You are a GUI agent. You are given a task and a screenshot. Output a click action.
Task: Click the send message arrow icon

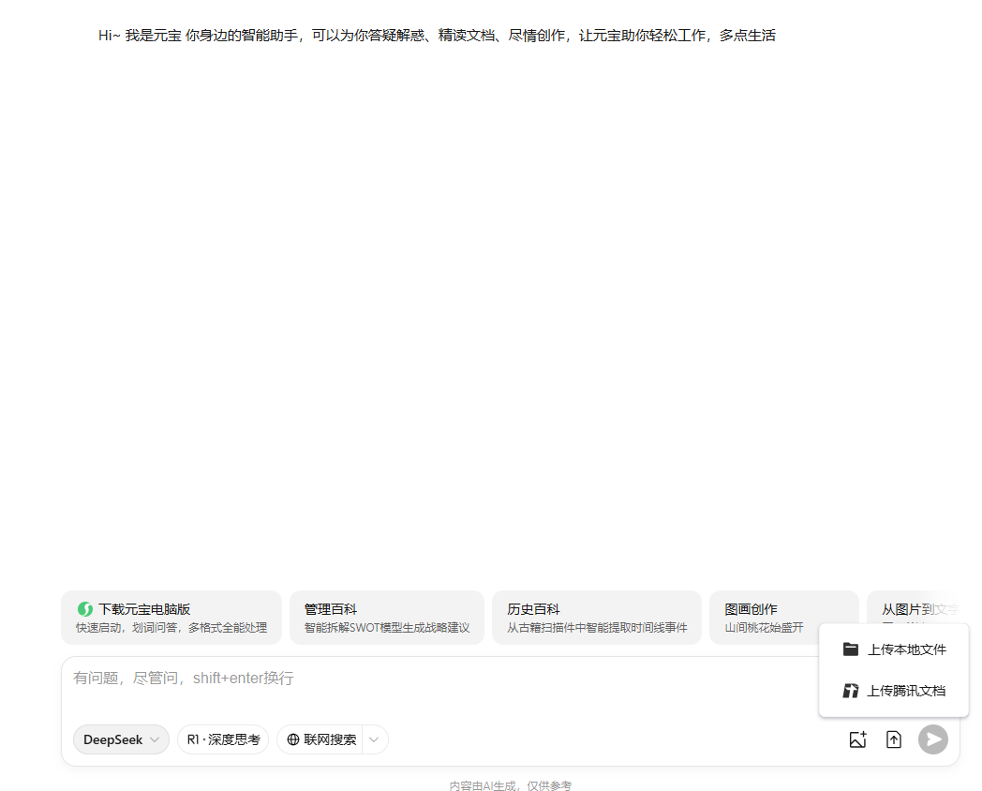(x=933, y=739)
